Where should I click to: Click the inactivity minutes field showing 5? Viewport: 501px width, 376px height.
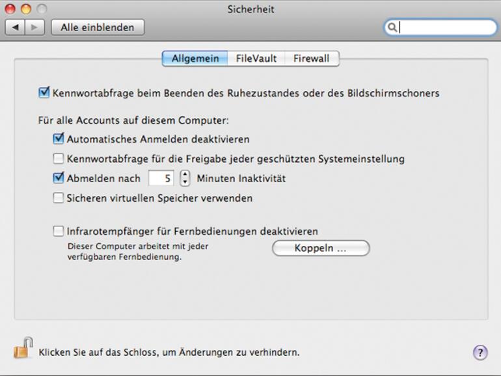click(161, 178)
